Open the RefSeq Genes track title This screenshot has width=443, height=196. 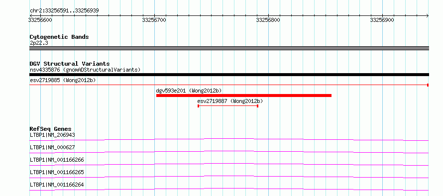point(50,129)
